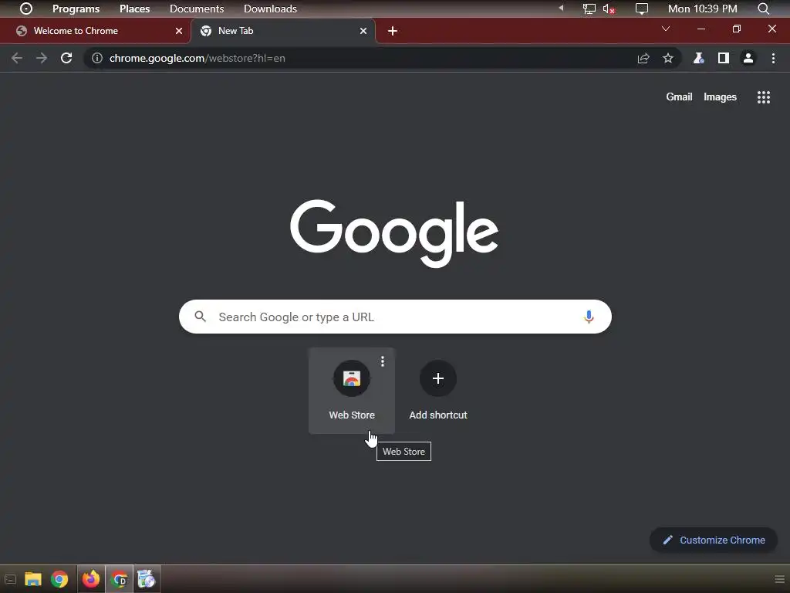
Task: Close the Welcome to Chrome tab
Action: coord(179,31)
